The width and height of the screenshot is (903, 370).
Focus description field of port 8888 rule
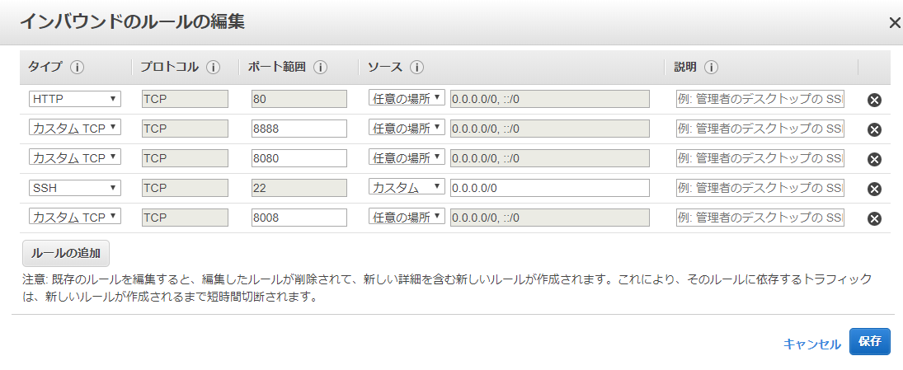pyautogui.click(x=760, y=129)
